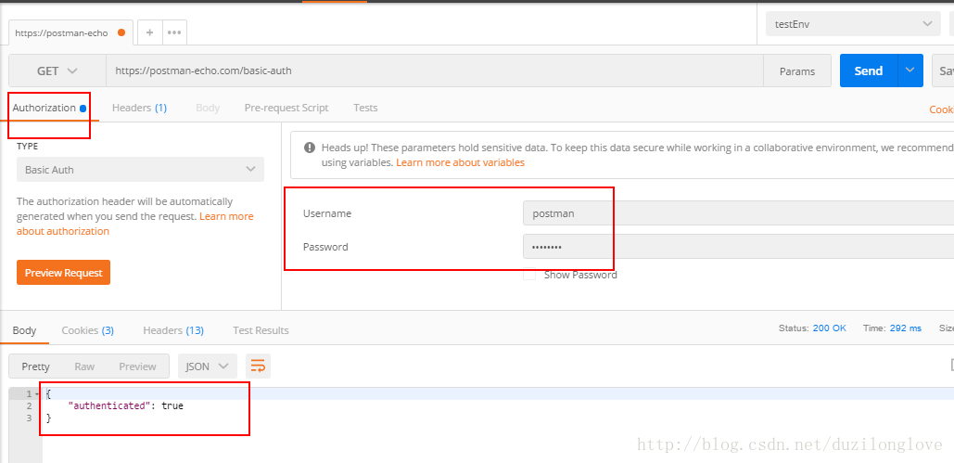Switch response view to Pretty
The image size is (954, 463).
(36, 367)
